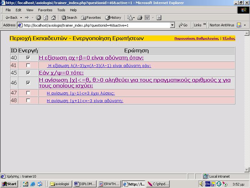Click the green S tray icon

(219, 184)
